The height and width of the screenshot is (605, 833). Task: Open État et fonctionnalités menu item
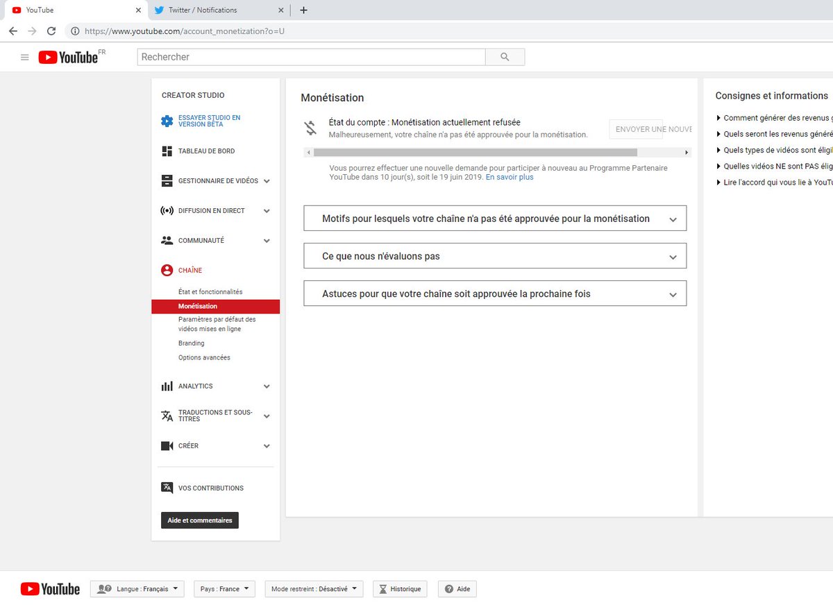[210, 292]
